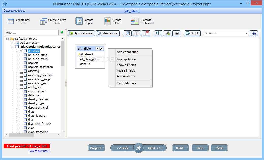Screen dimensions: 264x160
Task: Expand the Add connection tree node
Action: click(12, 43)
